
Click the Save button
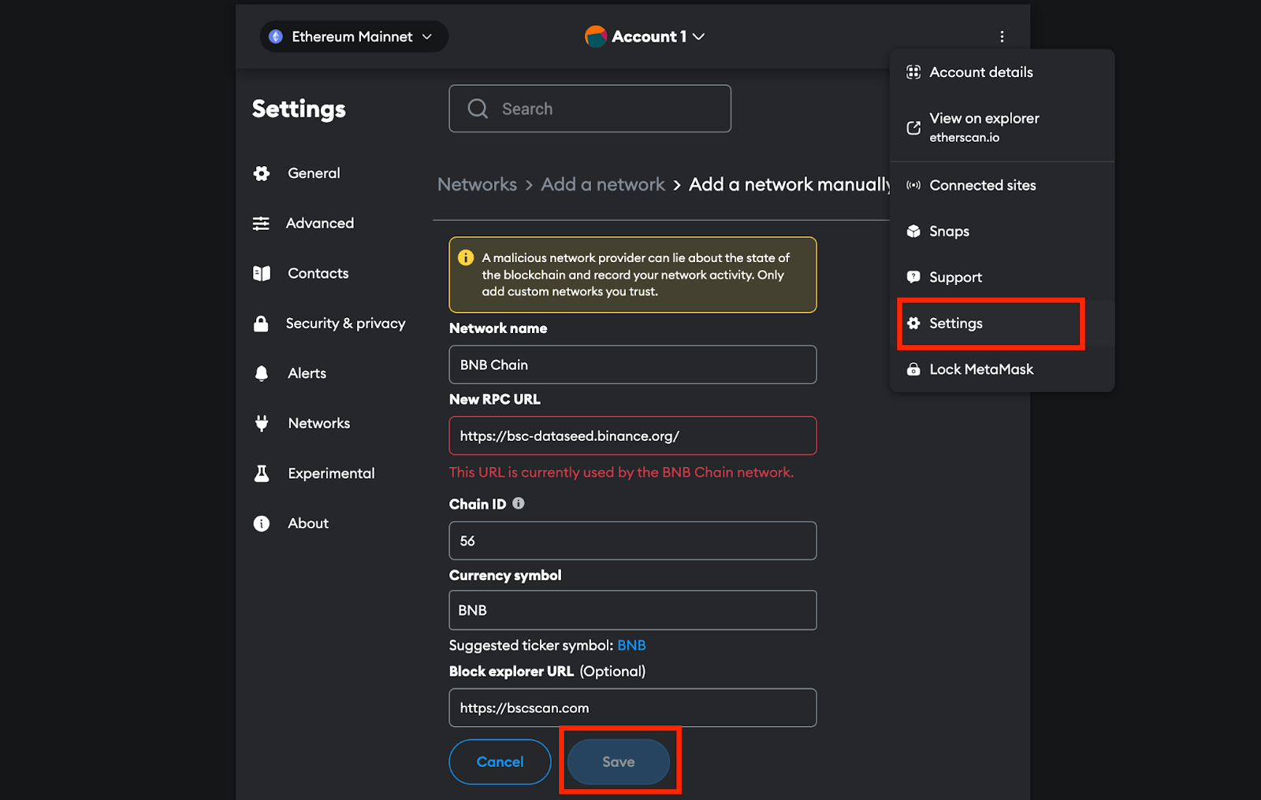619,761
